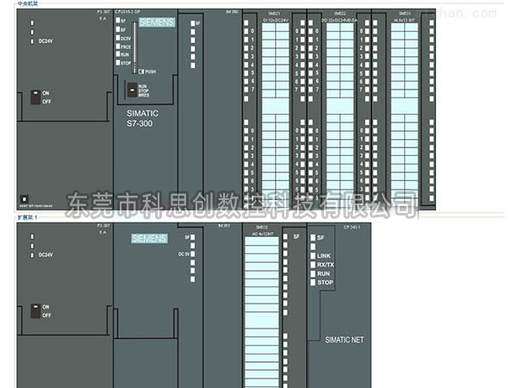The height and width of the screenshot is (388, 517).
Task: Select the SM332 AO 4x12BIT module label
Action: 263,231
